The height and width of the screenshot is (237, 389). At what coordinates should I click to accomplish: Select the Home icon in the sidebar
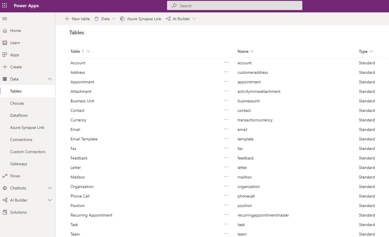pyautogui.click(x=6, y=30)
